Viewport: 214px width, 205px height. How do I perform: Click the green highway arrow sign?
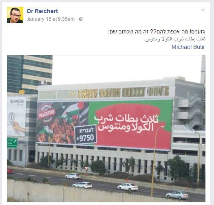click(x=12, y=143)
